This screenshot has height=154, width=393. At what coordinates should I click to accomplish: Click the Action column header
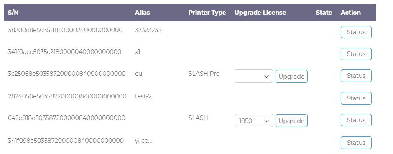click(351, 13)
